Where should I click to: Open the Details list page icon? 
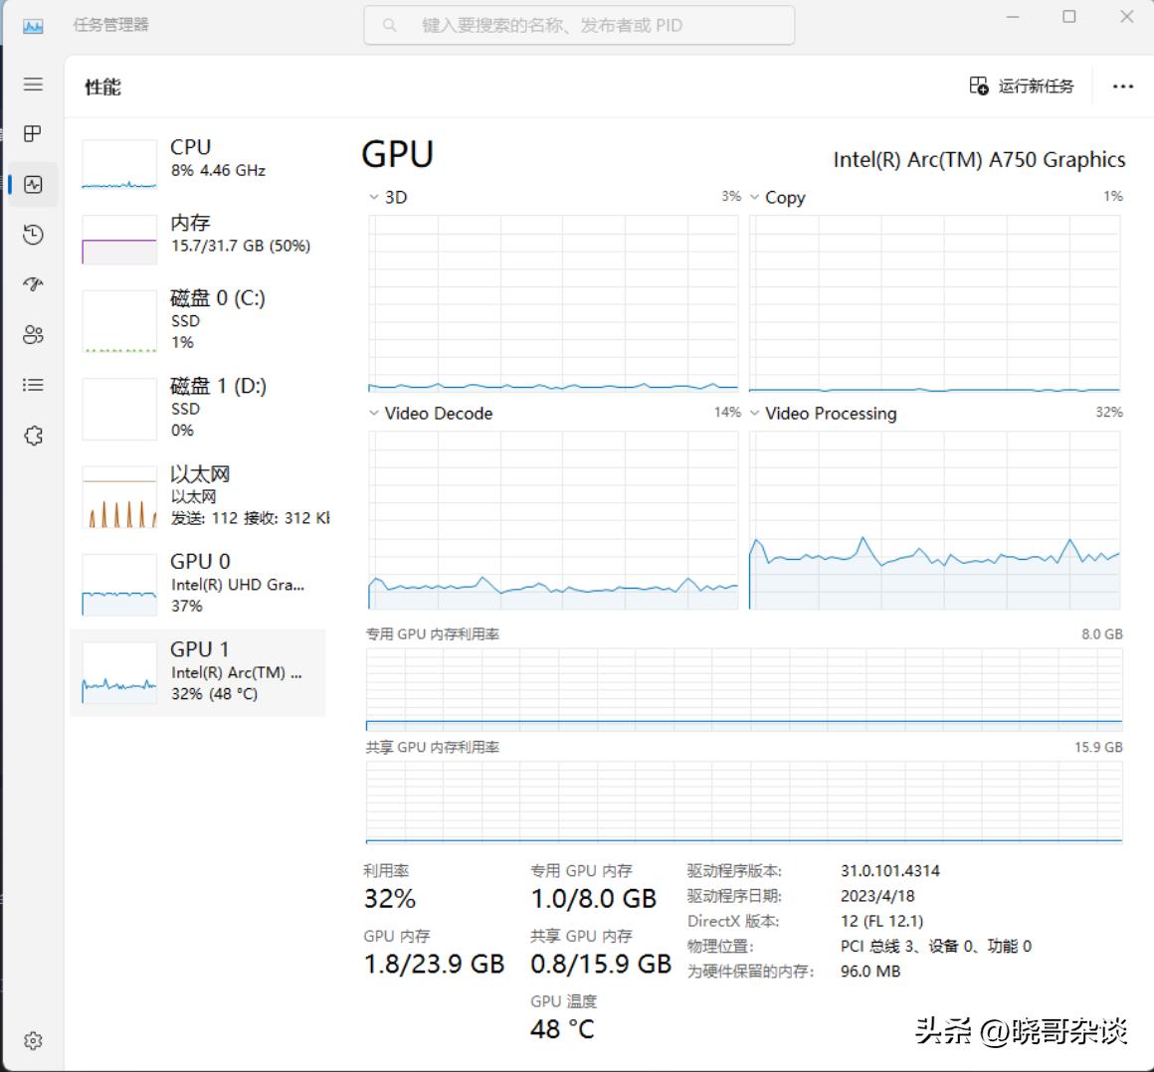(x=33, y=385)
